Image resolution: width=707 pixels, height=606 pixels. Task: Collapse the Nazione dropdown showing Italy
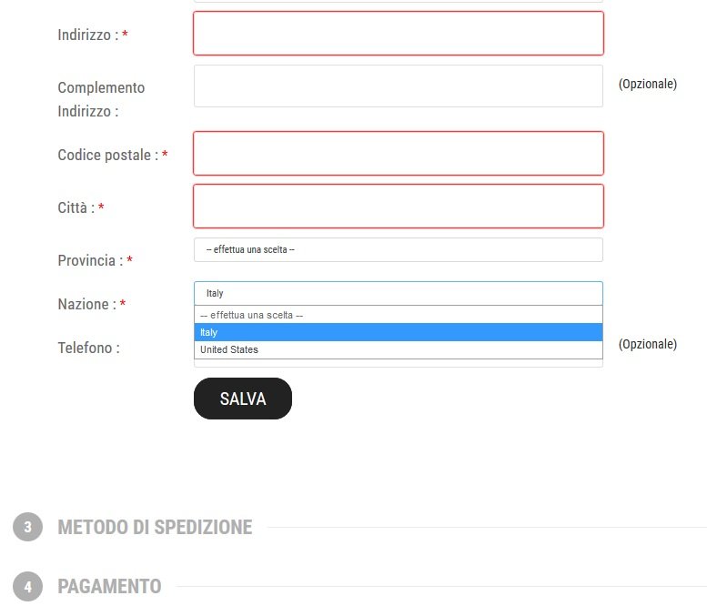click(x=399, y=293)
